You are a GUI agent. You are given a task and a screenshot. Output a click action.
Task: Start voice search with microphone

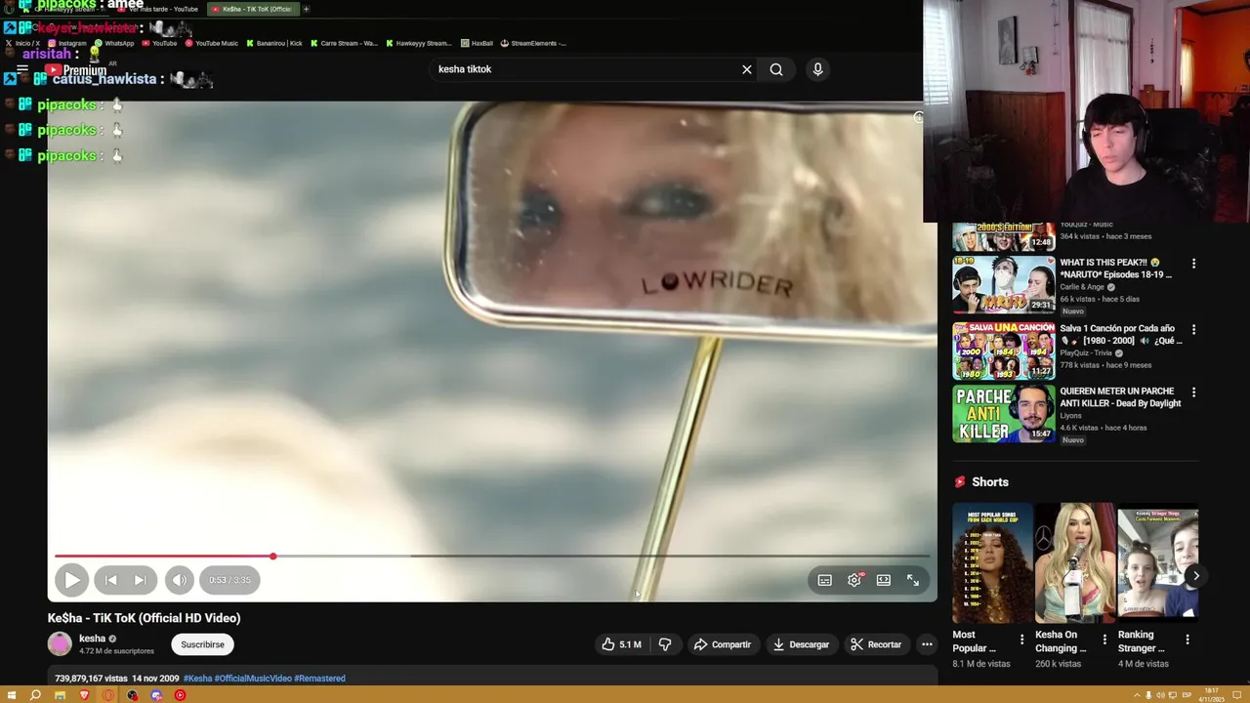pos(818,69)
